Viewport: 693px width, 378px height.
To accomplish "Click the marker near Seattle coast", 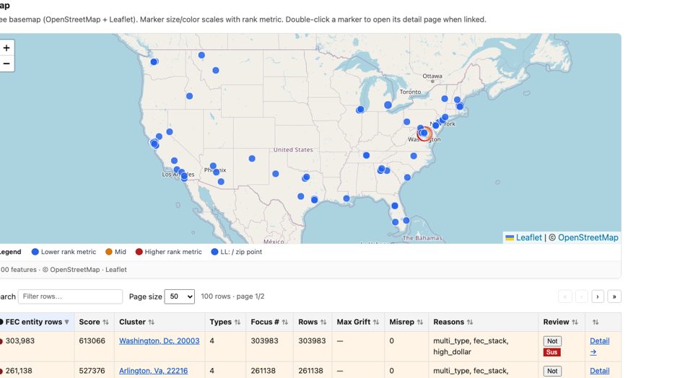I will [154, 62].
